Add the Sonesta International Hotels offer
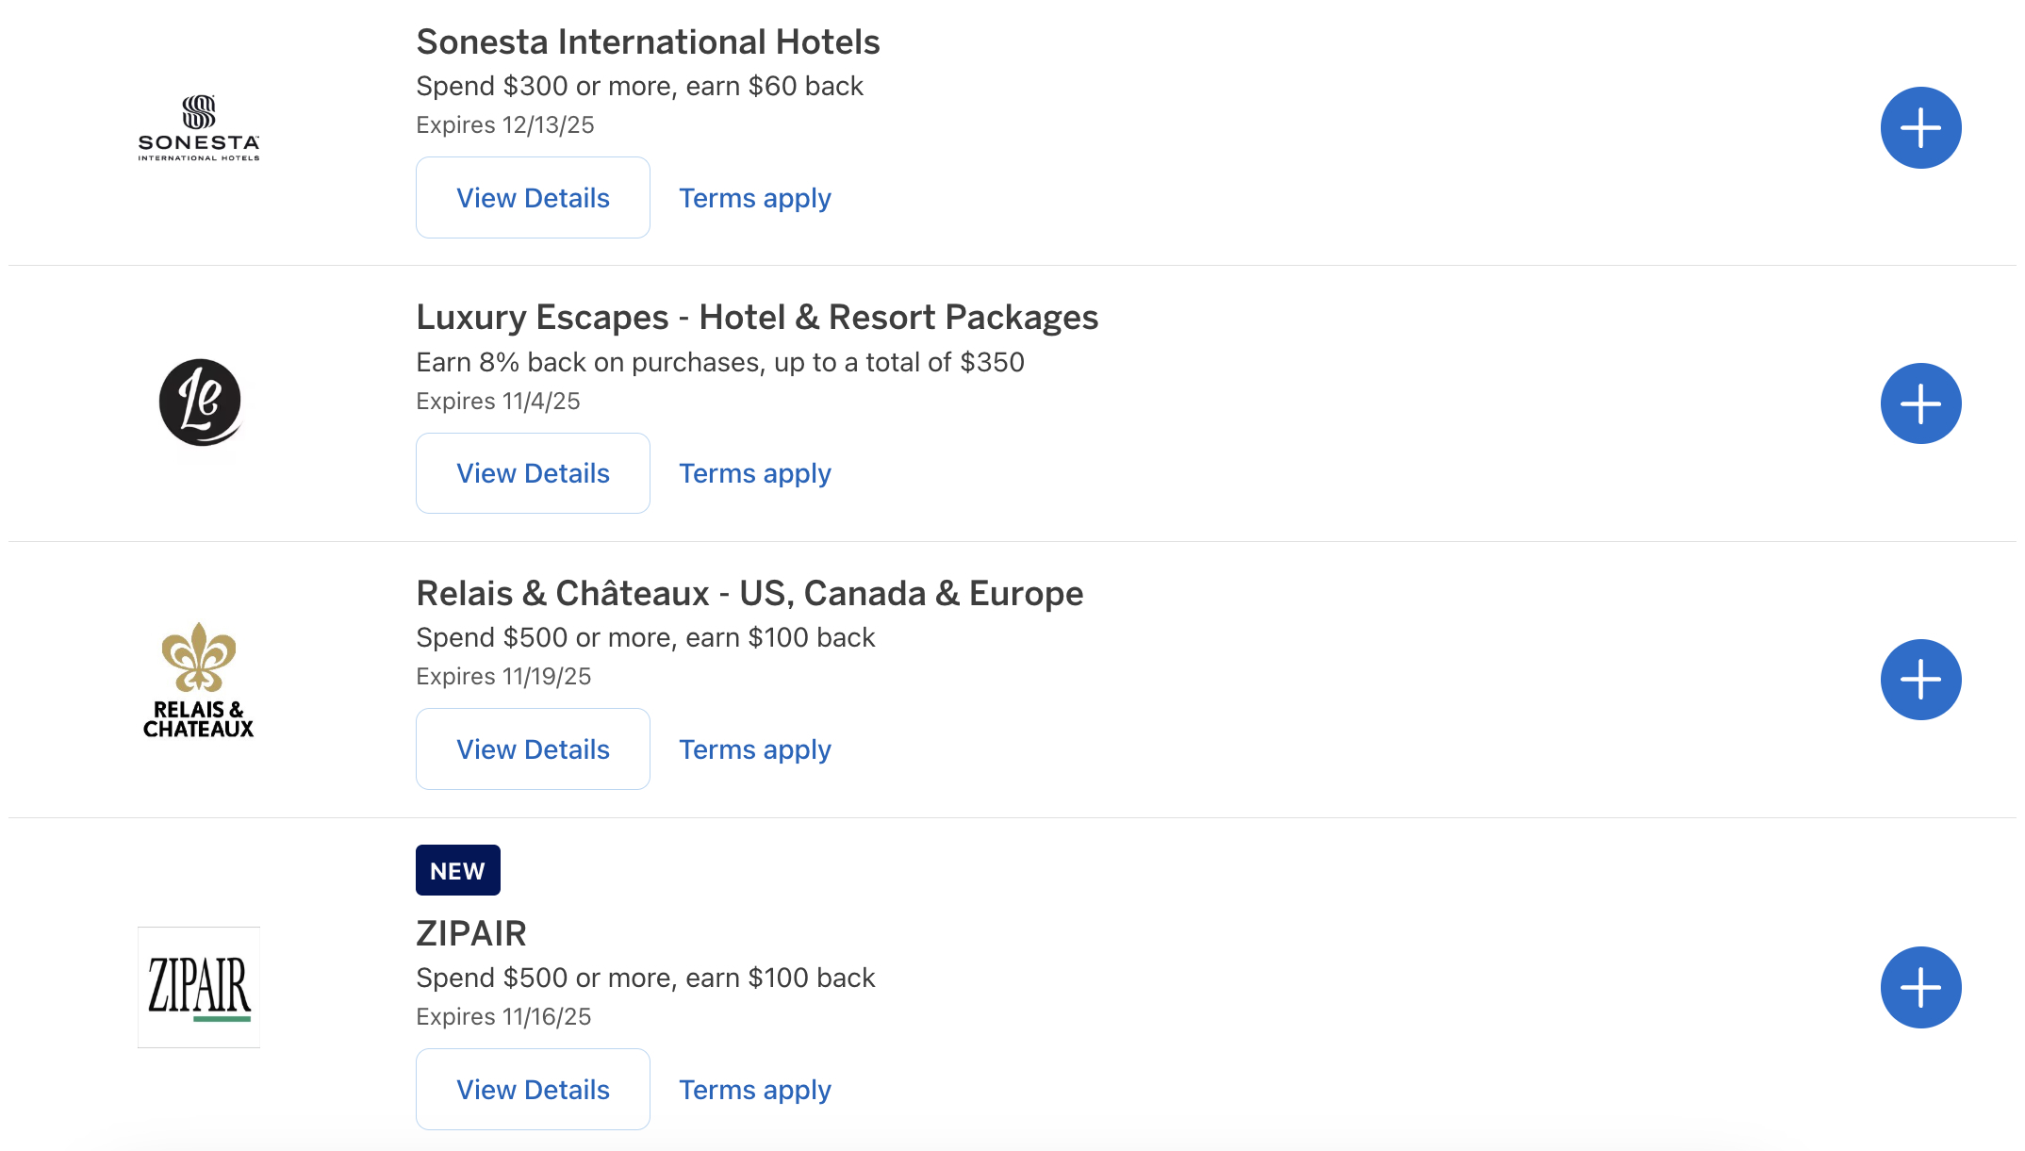The image size is (2025, 1151). point(1920,128)
